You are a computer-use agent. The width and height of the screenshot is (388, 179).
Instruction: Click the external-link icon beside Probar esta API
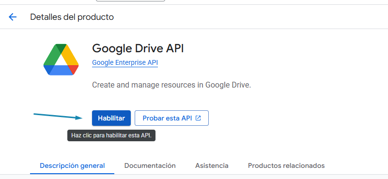pos(198,118)
